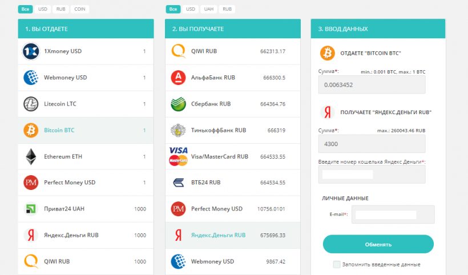Image resolution: width=468 pixels, height=275 pixels.
Task: Focus the E-mail input field
Action: click(x=393, y=215)
